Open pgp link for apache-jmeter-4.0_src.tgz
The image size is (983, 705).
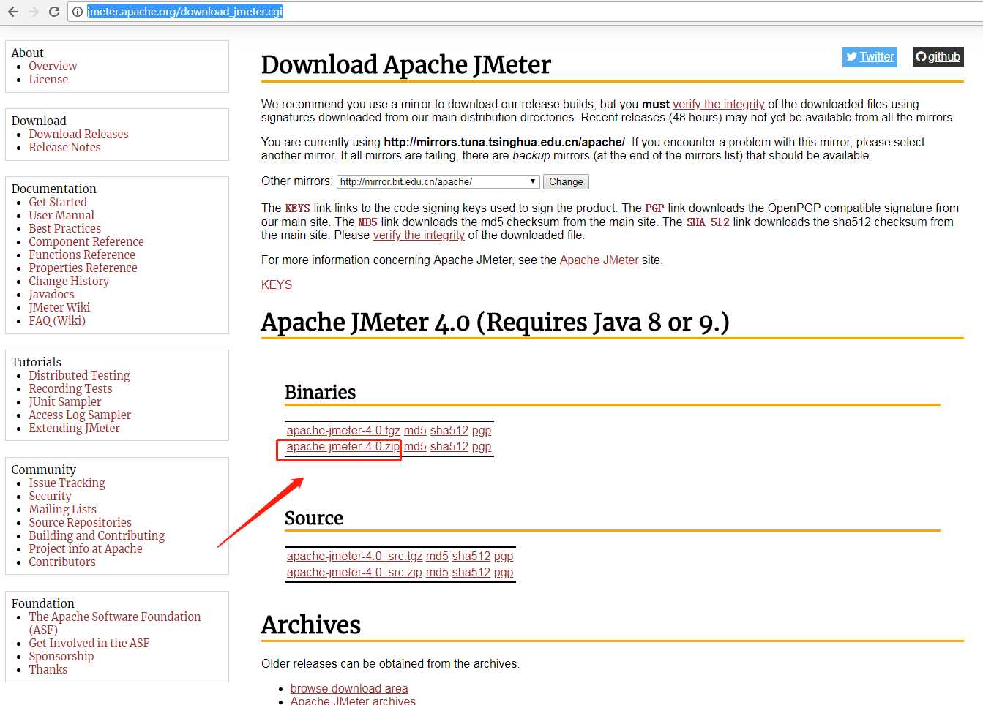click(504, 556)
